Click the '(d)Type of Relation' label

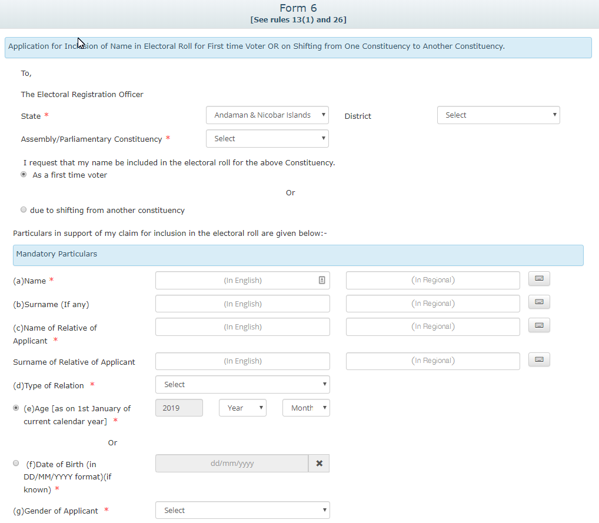(48, 386)
